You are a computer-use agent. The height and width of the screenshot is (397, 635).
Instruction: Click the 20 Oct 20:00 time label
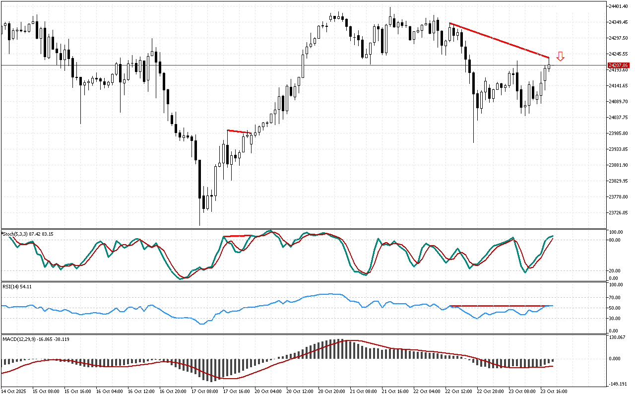point(331,391)
